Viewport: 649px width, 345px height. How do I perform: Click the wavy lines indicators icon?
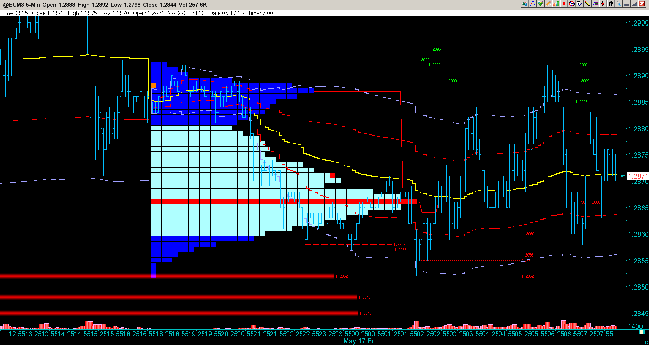(x=533, y=4)
